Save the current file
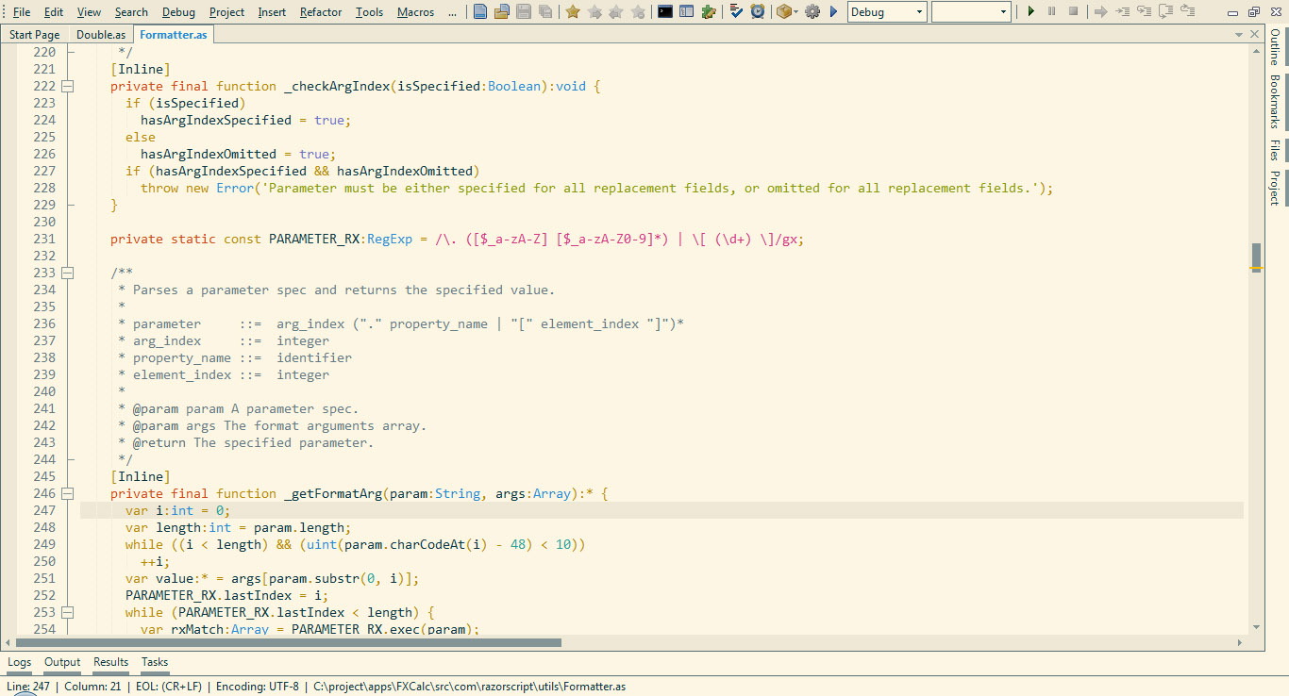Image resolution: width=1289 pixels, height=696 pixels. pos(524,12)
